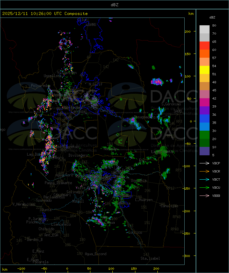Select the red 60–65 dBZ legend swatch
This screenshot has height=273, width=229.
click(204, 46)
